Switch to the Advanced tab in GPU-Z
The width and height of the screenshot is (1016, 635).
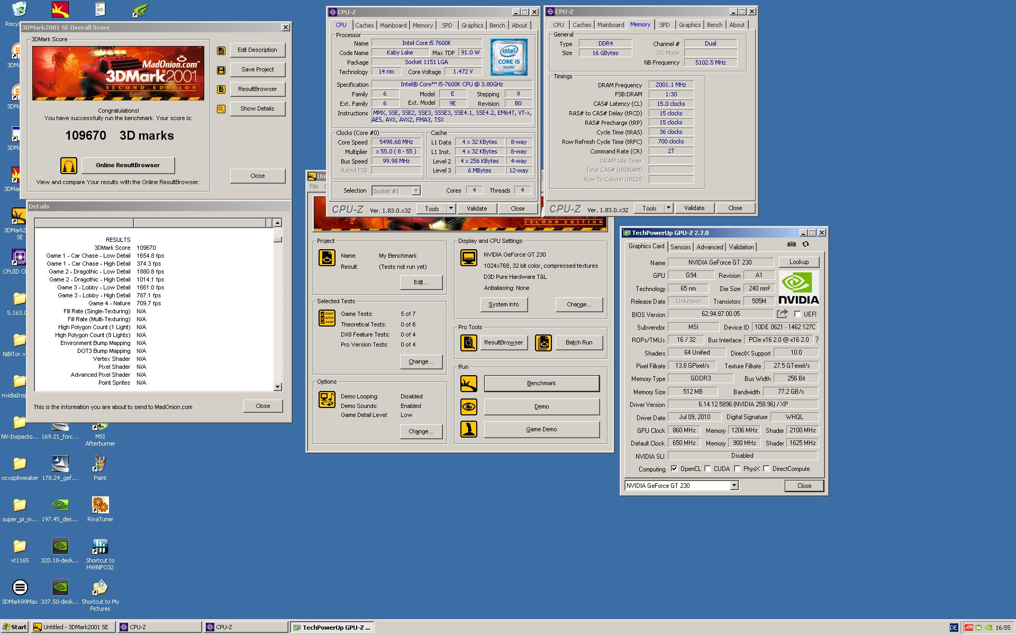point(710,247)
